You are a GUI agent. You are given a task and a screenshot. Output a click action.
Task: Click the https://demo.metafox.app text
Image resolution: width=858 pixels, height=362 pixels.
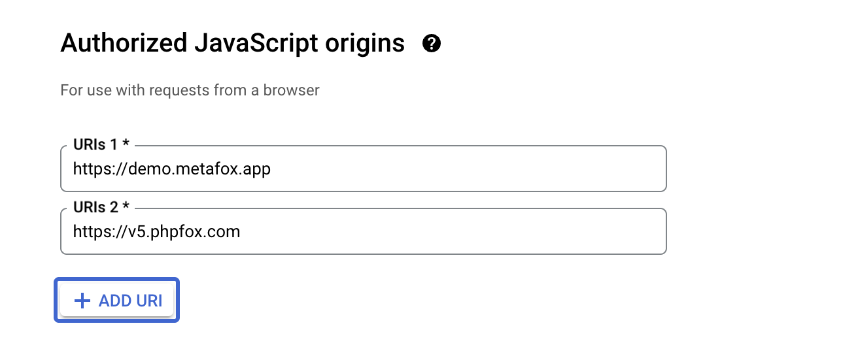[x=171, y=169]
